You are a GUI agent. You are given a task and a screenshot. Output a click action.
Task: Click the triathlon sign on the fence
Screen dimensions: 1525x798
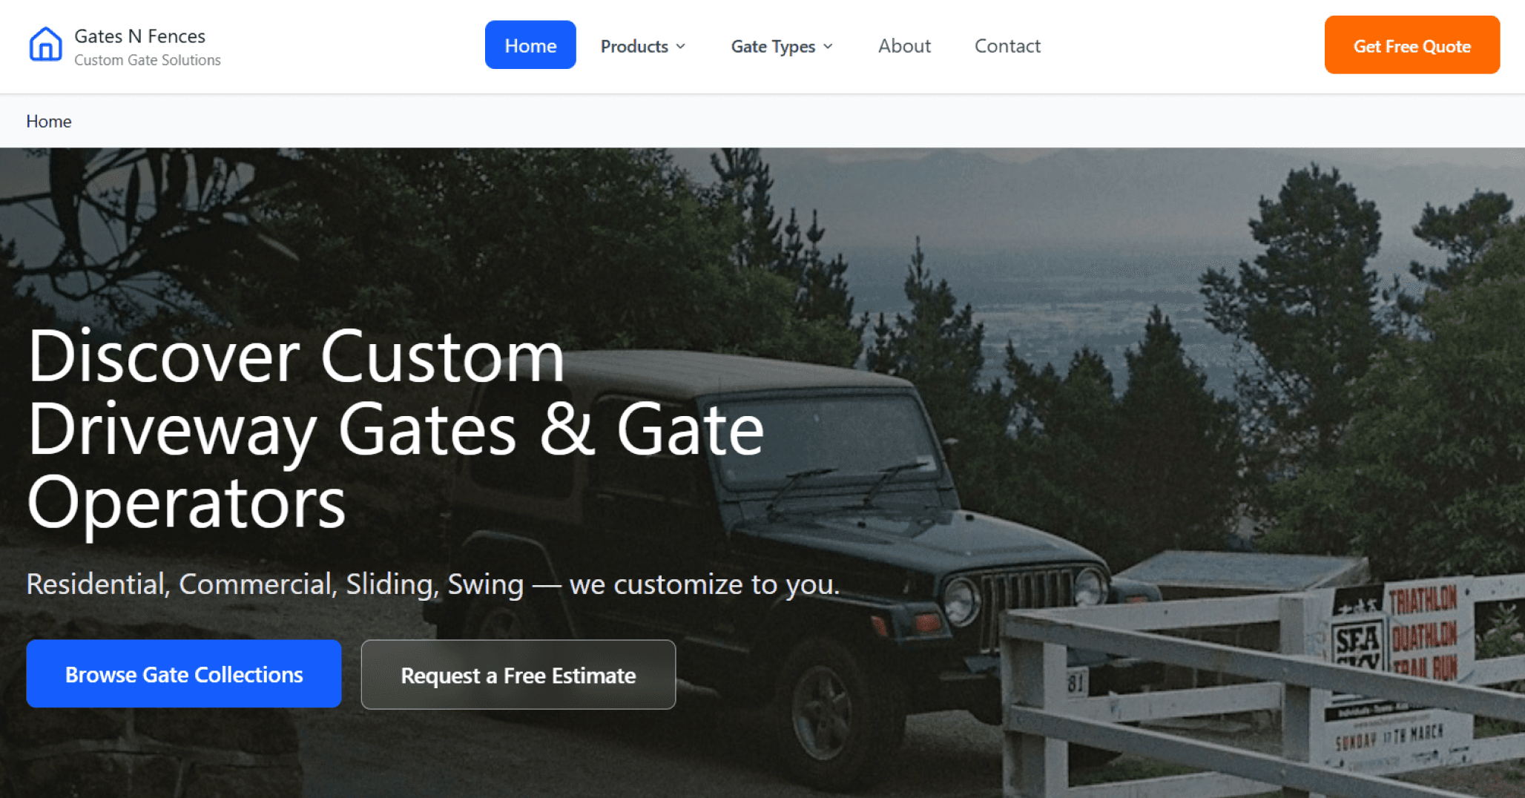click(x=1394, y=671)
